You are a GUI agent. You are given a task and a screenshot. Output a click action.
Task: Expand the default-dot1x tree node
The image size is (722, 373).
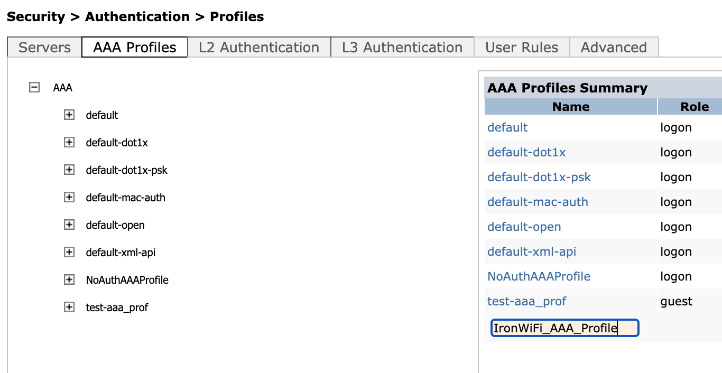click(69, 143)
